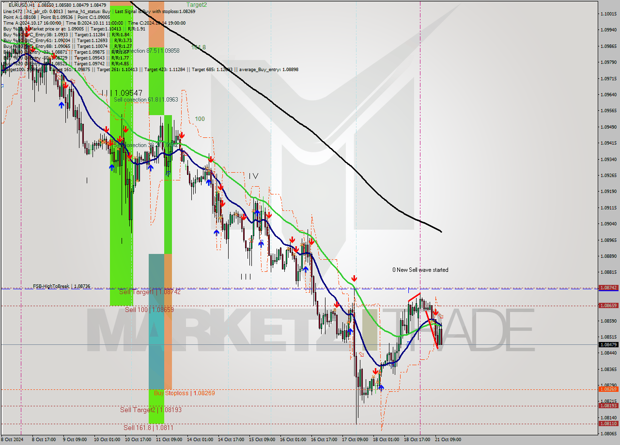Click the 'Sell correction 61.8 | 1.0963' label
This screenshot has width=620, height=445.
click(146, 100)
